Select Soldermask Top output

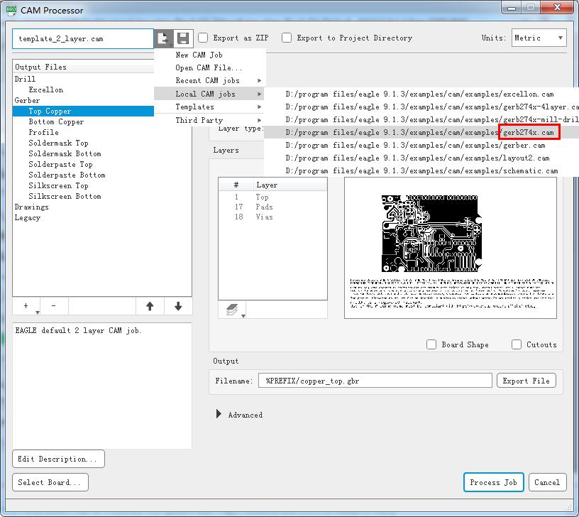pyautogui.click(x=58, y=143)
